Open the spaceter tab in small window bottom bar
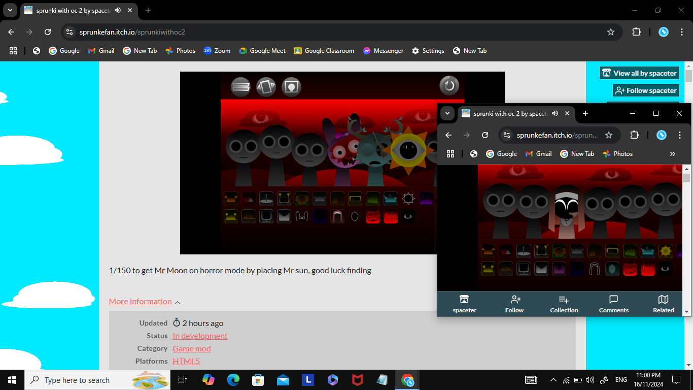Viewport: 693px width, 390px height. (464, 304)
